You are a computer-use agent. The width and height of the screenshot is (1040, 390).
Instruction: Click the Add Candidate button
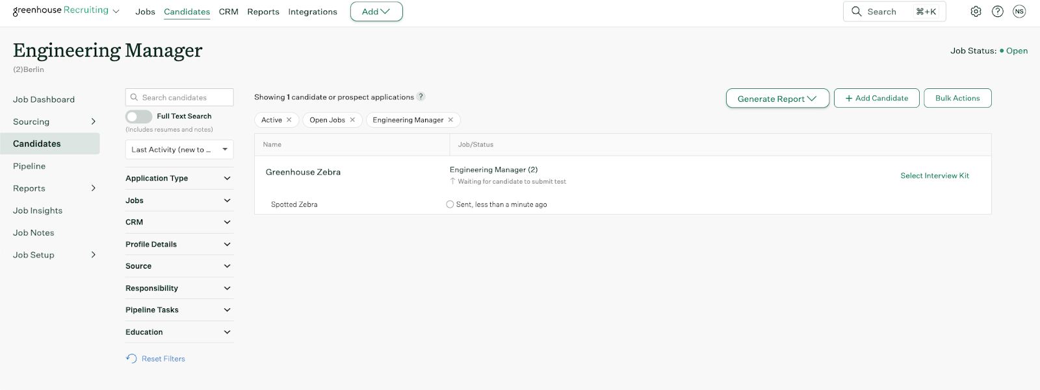pyautogui.click(x=877, y=98)
